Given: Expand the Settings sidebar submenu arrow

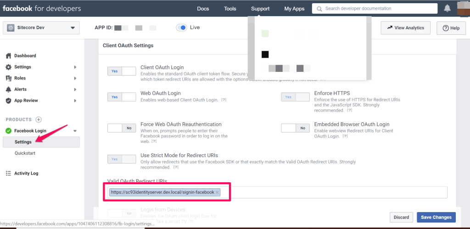Looking at the screenshot, I should 75,67.
